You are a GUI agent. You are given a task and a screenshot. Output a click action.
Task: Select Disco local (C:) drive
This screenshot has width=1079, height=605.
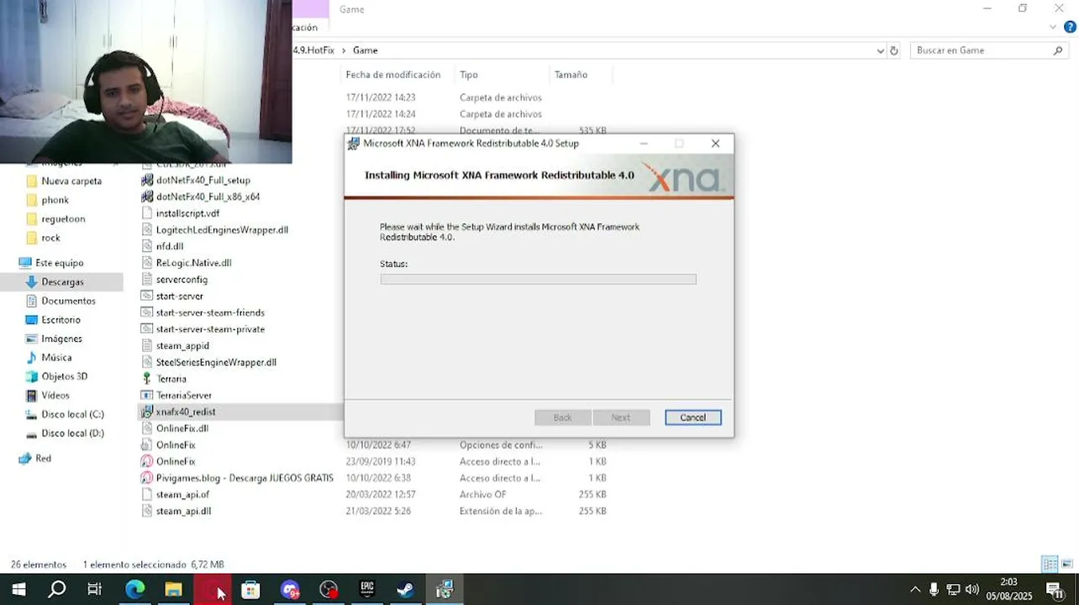coord(72,414)
